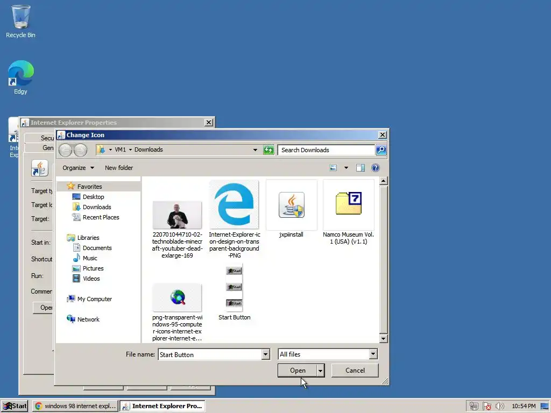The image size is (551, 413).
Task: Select the png-transparent windows-95 icon file
Action: click(177, 312)
